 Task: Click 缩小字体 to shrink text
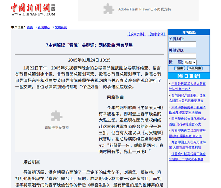pos(156,34)
